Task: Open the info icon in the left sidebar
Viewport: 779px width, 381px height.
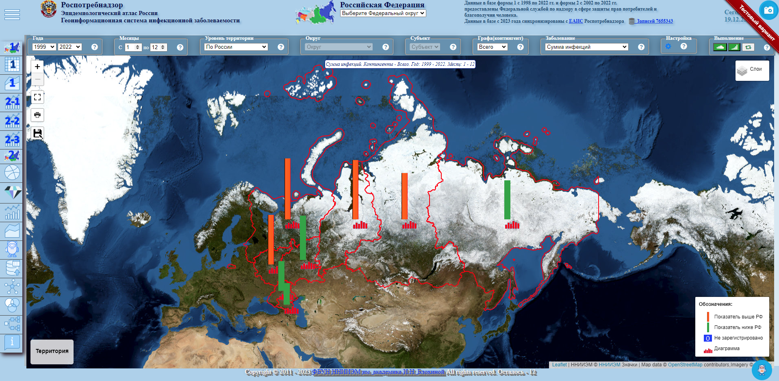Action: [x=12, y=342]
